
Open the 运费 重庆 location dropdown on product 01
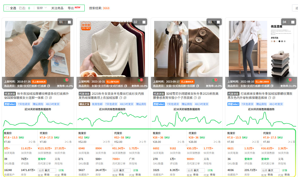[47, 170]
